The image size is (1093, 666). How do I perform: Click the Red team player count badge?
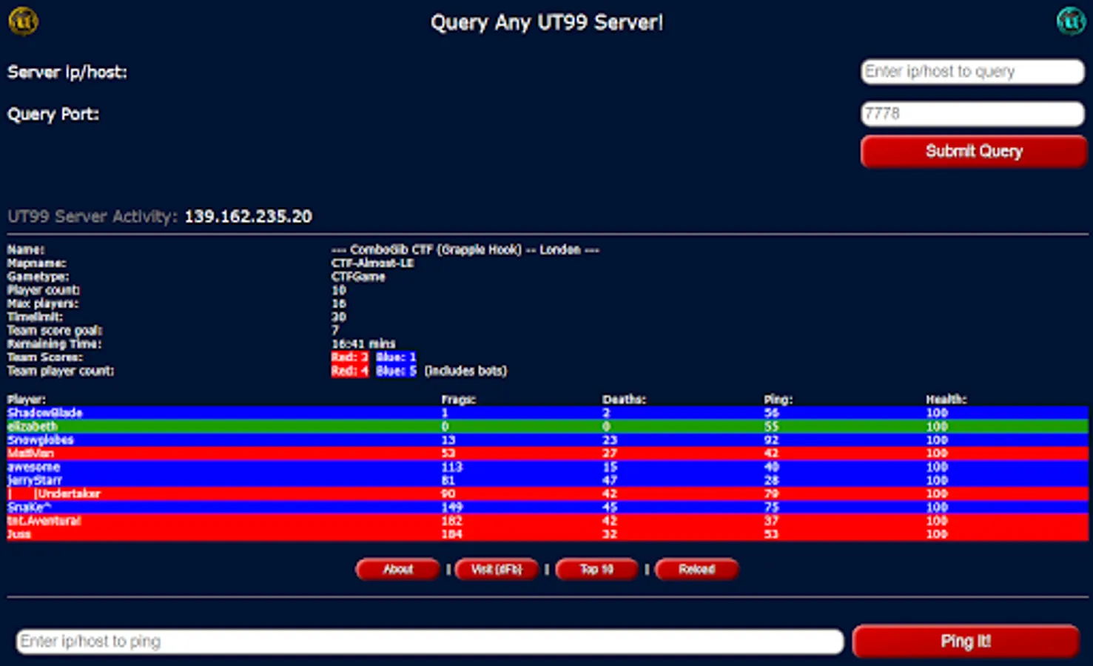[x=349, y=371]
